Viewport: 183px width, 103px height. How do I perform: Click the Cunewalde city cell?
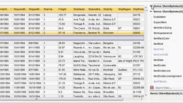pyautogui.click(x=110, y=65)
